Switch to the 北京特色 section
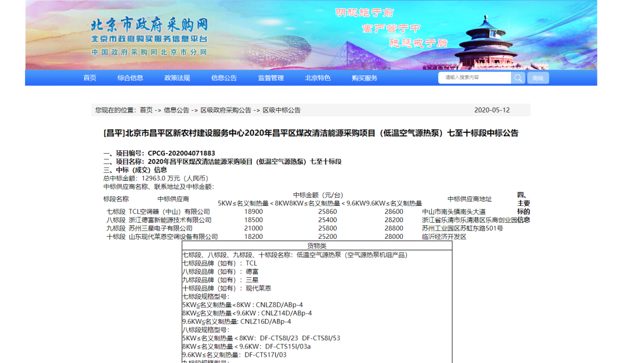 click(318, 78)
